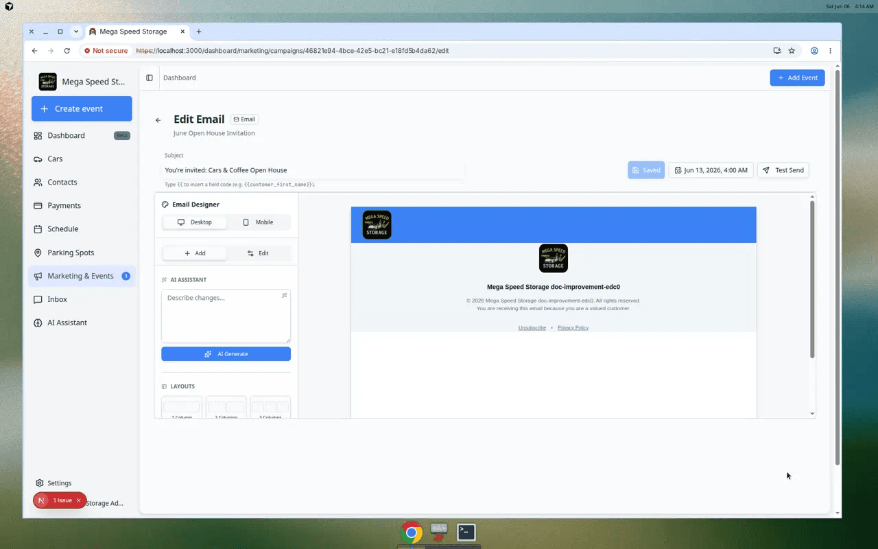Screen dimensions: 878x549
Task: Open the Schedule page
Action: [82, 229]
